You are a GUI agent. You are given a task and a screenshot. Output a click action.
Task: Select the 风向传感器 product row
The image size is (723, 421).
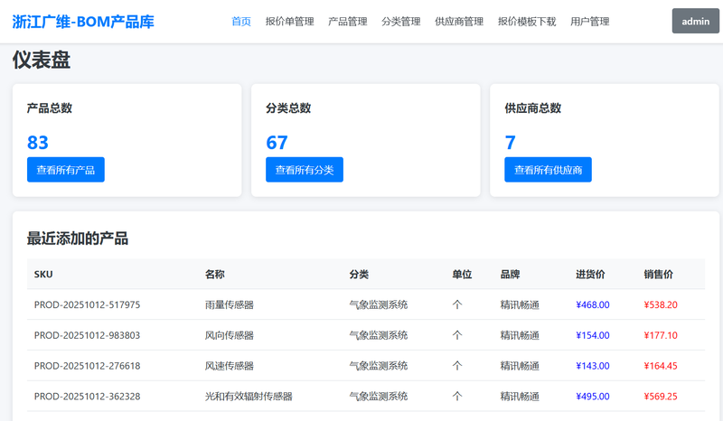230,336
